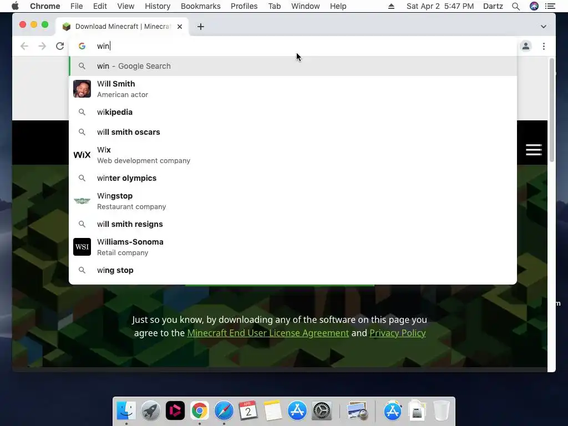The width and height of the screenshot is (568, 426).
Task: Open Chrome three-dot options menu
Action: coord(544,46)
